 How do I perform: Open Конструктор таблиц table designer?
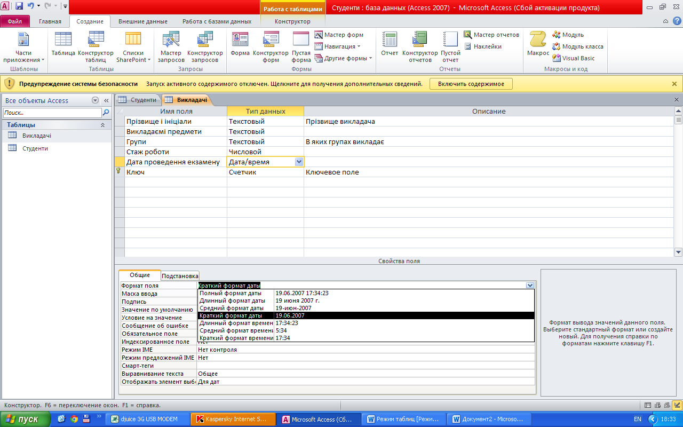pyautogui.click(x=96, y=47)
